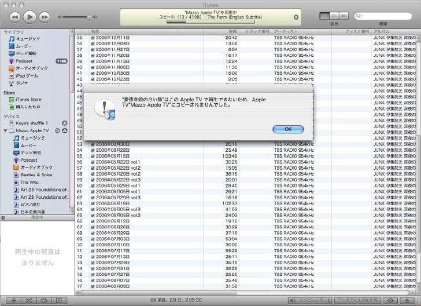
Task: Sort by アーティスト column header
Action: [301, 31]
